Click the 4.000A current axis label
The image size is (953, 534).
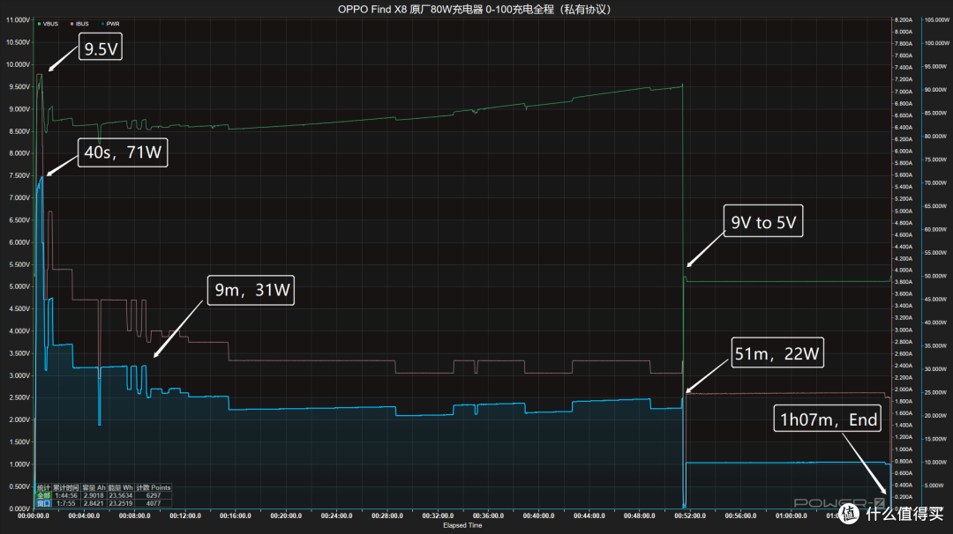point(904,270)
